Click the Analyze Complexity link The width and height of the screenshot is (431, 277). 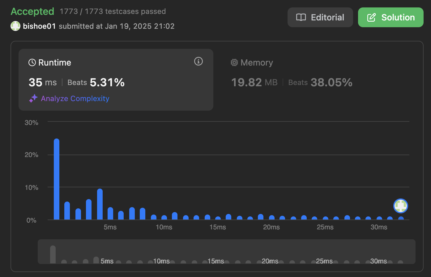pos(75,99)
